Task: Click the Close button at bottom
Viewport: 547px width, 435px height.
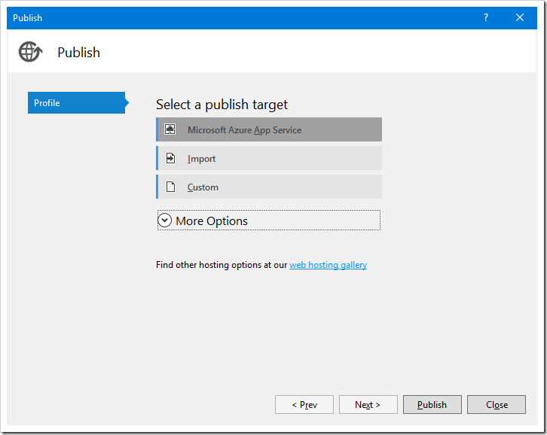Action: (x=497, y=404)
